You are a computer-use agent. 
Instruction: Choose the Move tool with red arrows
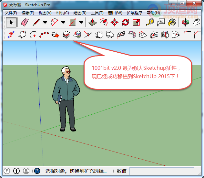[115, 22]
